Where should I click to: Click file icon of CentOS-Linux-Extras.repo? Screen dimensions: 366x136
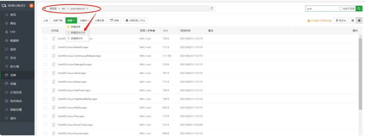(53, 81)
